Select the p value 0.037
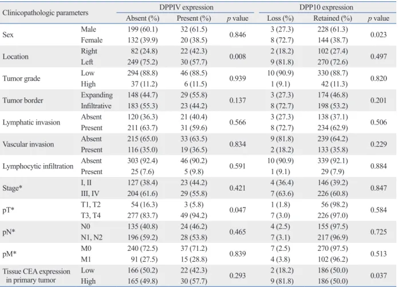 pyautogui.click(x=379, y=276)
